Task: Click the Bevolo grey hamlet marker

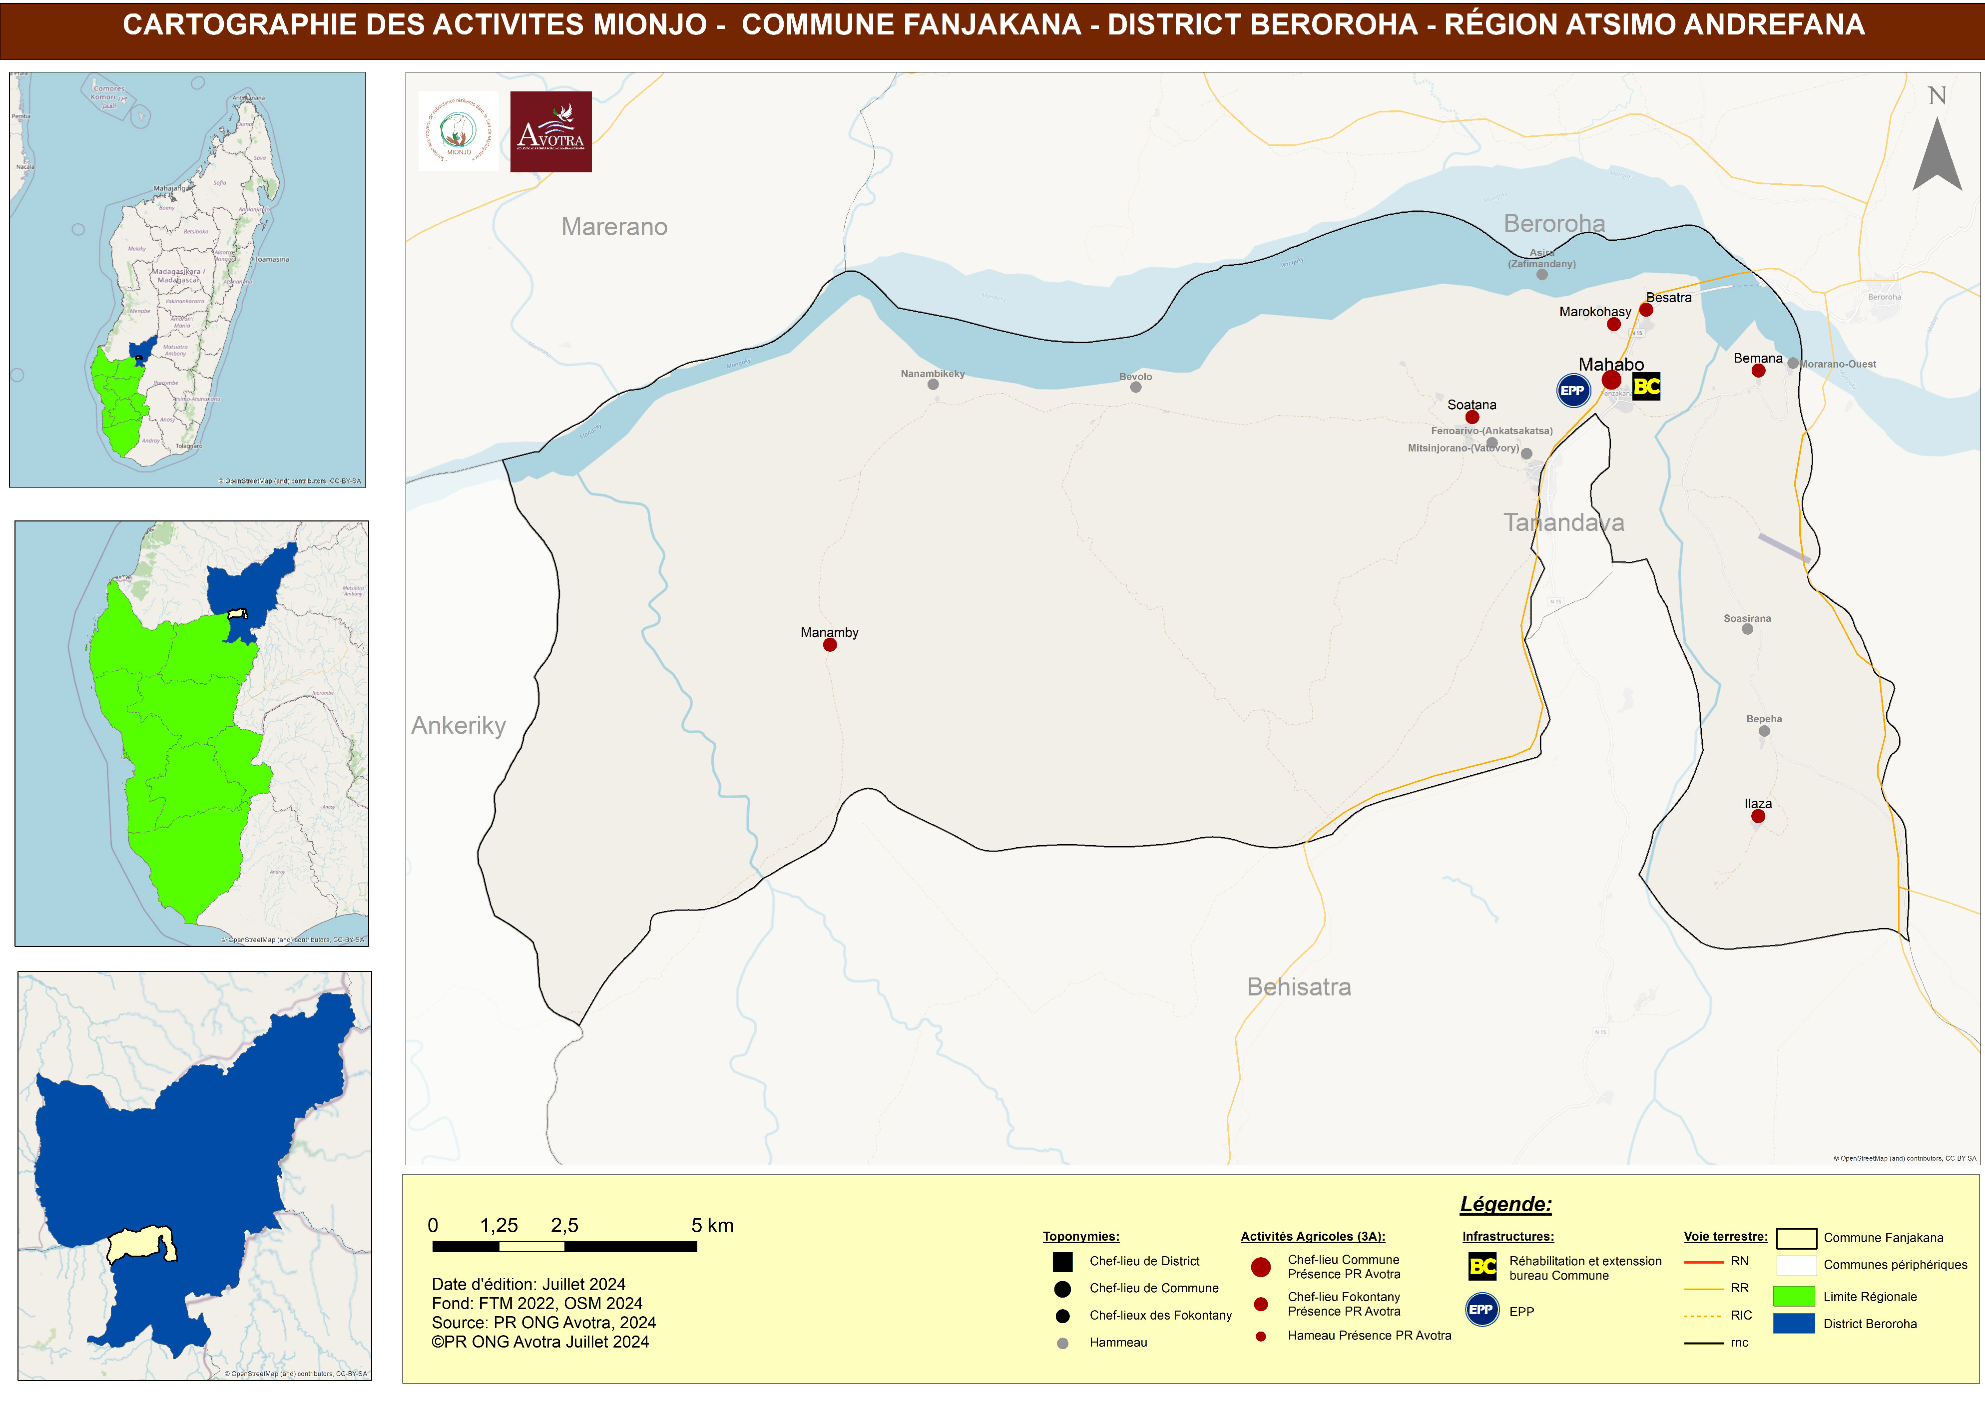Action: 1135,387
